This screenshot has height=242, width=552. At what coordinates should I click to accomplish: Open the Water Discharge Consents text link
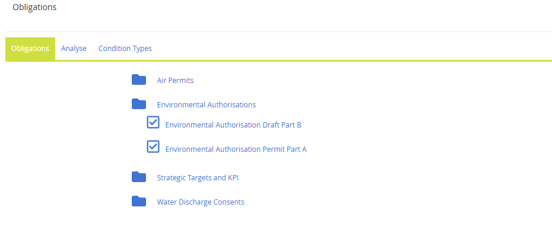[201, 202]
